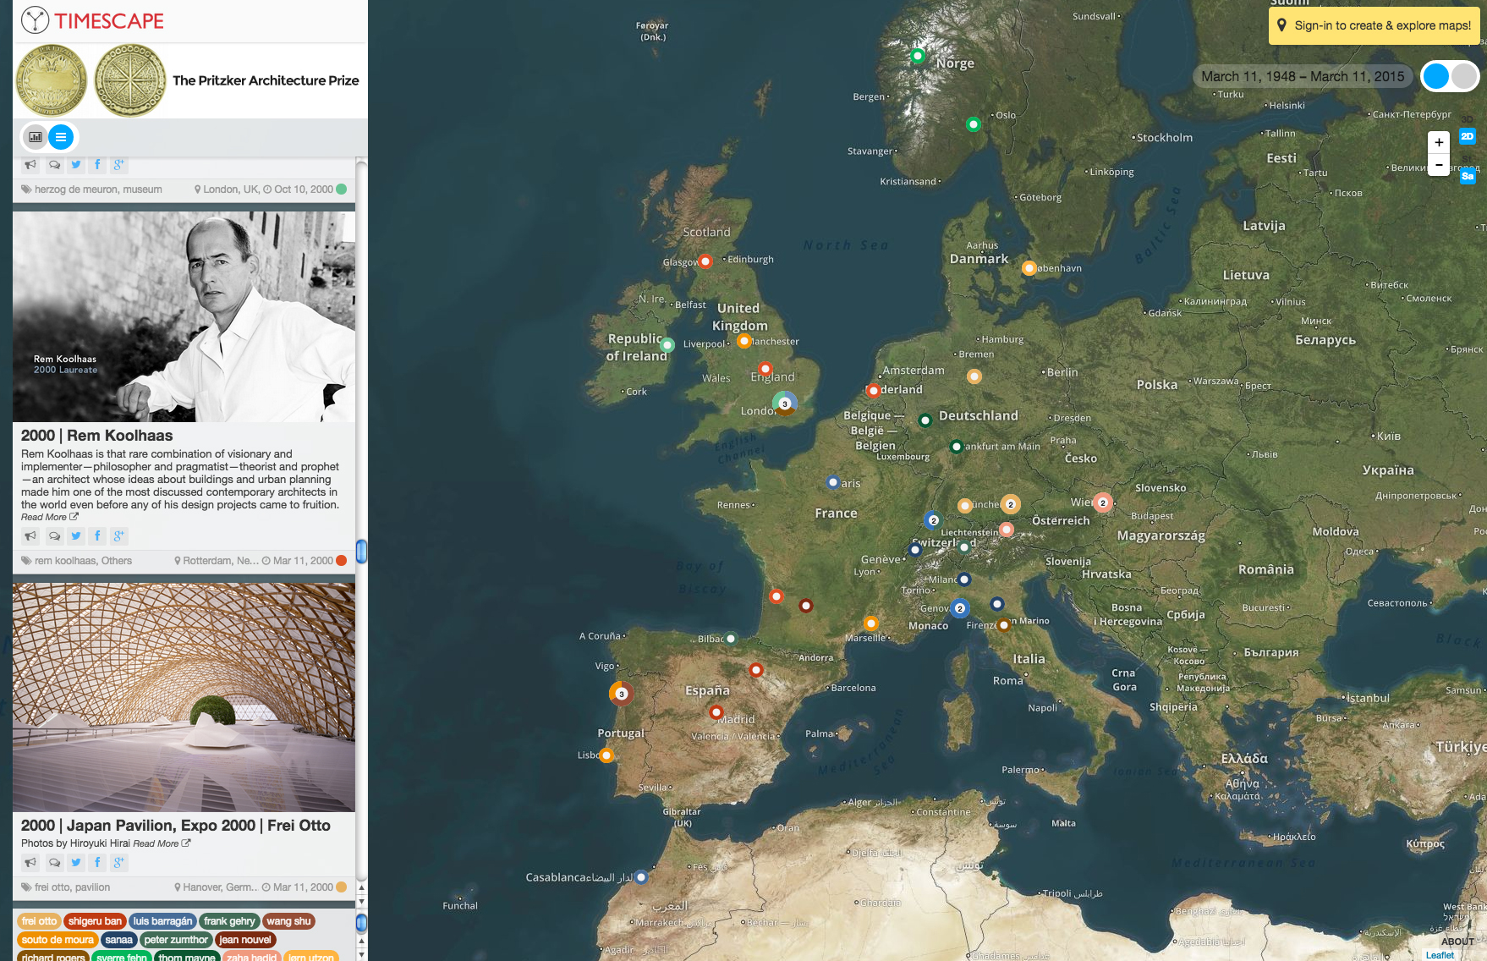Viewport: 1487px width, 961px height.
Task: Select the list view icon
Action: 61,136
